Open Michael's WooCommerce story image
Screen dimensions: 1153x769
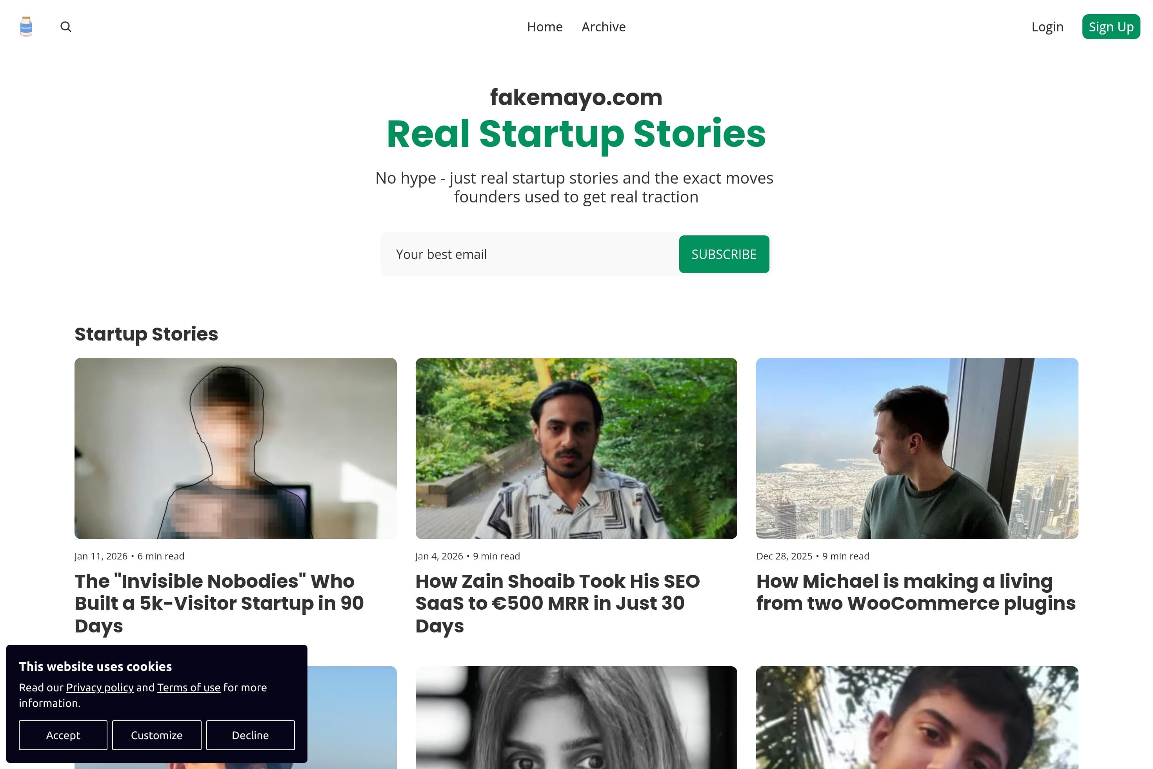[x=917, y=448]
